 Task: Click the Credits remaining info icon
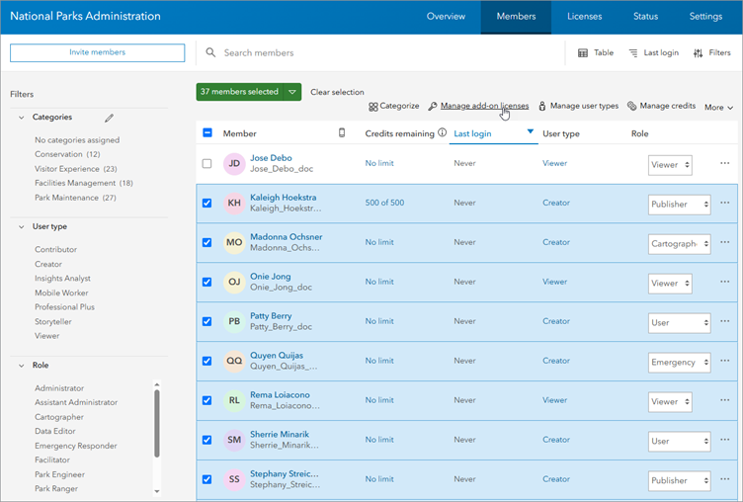tap(442, 133)
